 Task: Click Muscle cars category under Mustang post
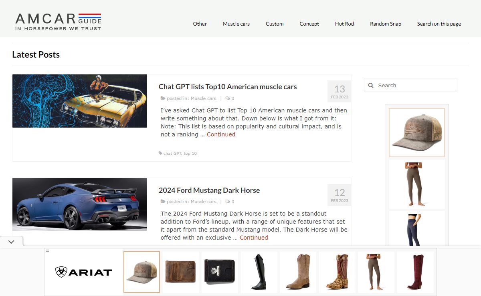point(203,202)
